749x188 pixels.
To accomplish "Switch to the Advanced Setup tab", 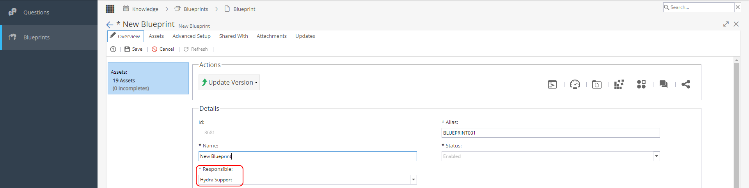I will coord(192,36).
